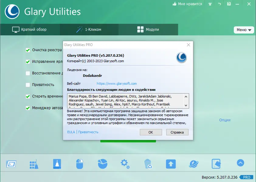Click the PRO badge in status bar

tap(246, 177)
